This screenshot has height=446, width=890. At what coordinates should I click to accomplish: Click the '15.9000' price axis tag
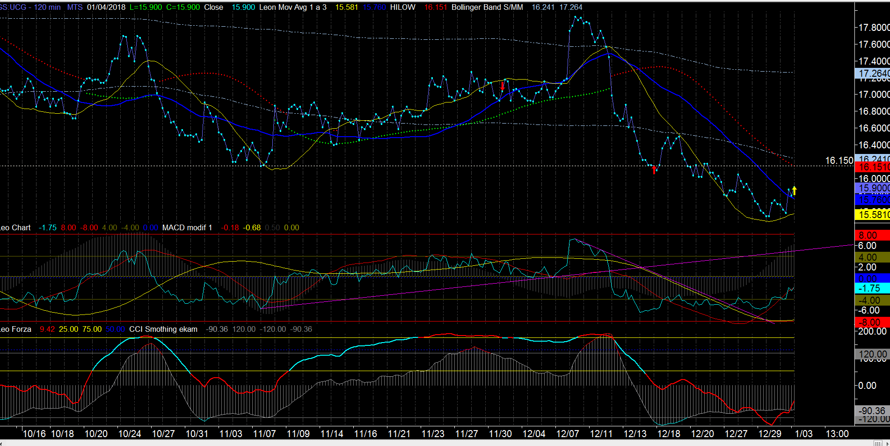coord(872,188)
